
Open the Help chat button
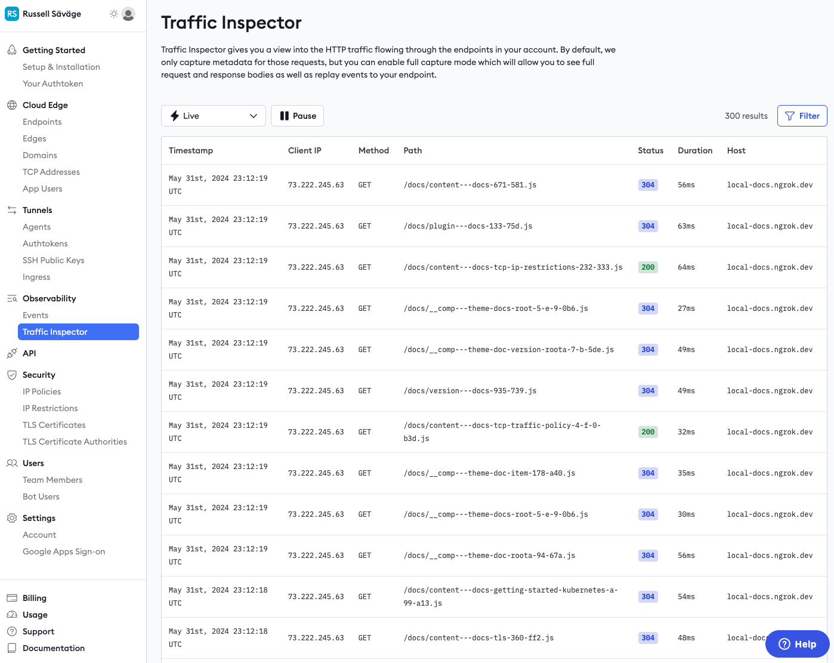pyautogui.click(x=797, y=644)
